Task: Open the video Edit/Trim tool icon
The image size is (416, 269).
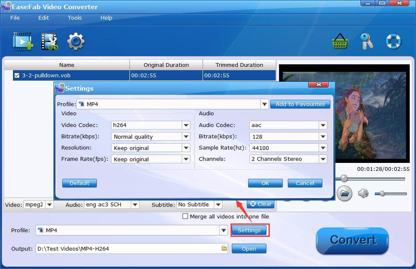Action: click(x=50, y=41)
